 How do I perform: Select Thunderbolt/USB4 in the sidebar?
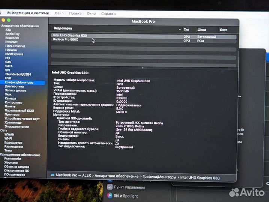pos(18,74)
